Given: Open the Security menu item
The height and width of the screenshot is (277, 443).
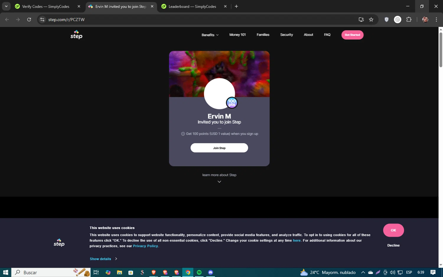Looking at the screenshot, I should [286, 35].
